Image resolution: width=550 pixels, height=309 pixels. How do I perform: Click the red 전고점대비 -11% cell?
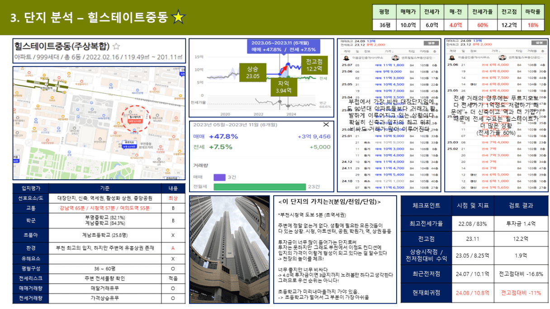pos(521,292)
